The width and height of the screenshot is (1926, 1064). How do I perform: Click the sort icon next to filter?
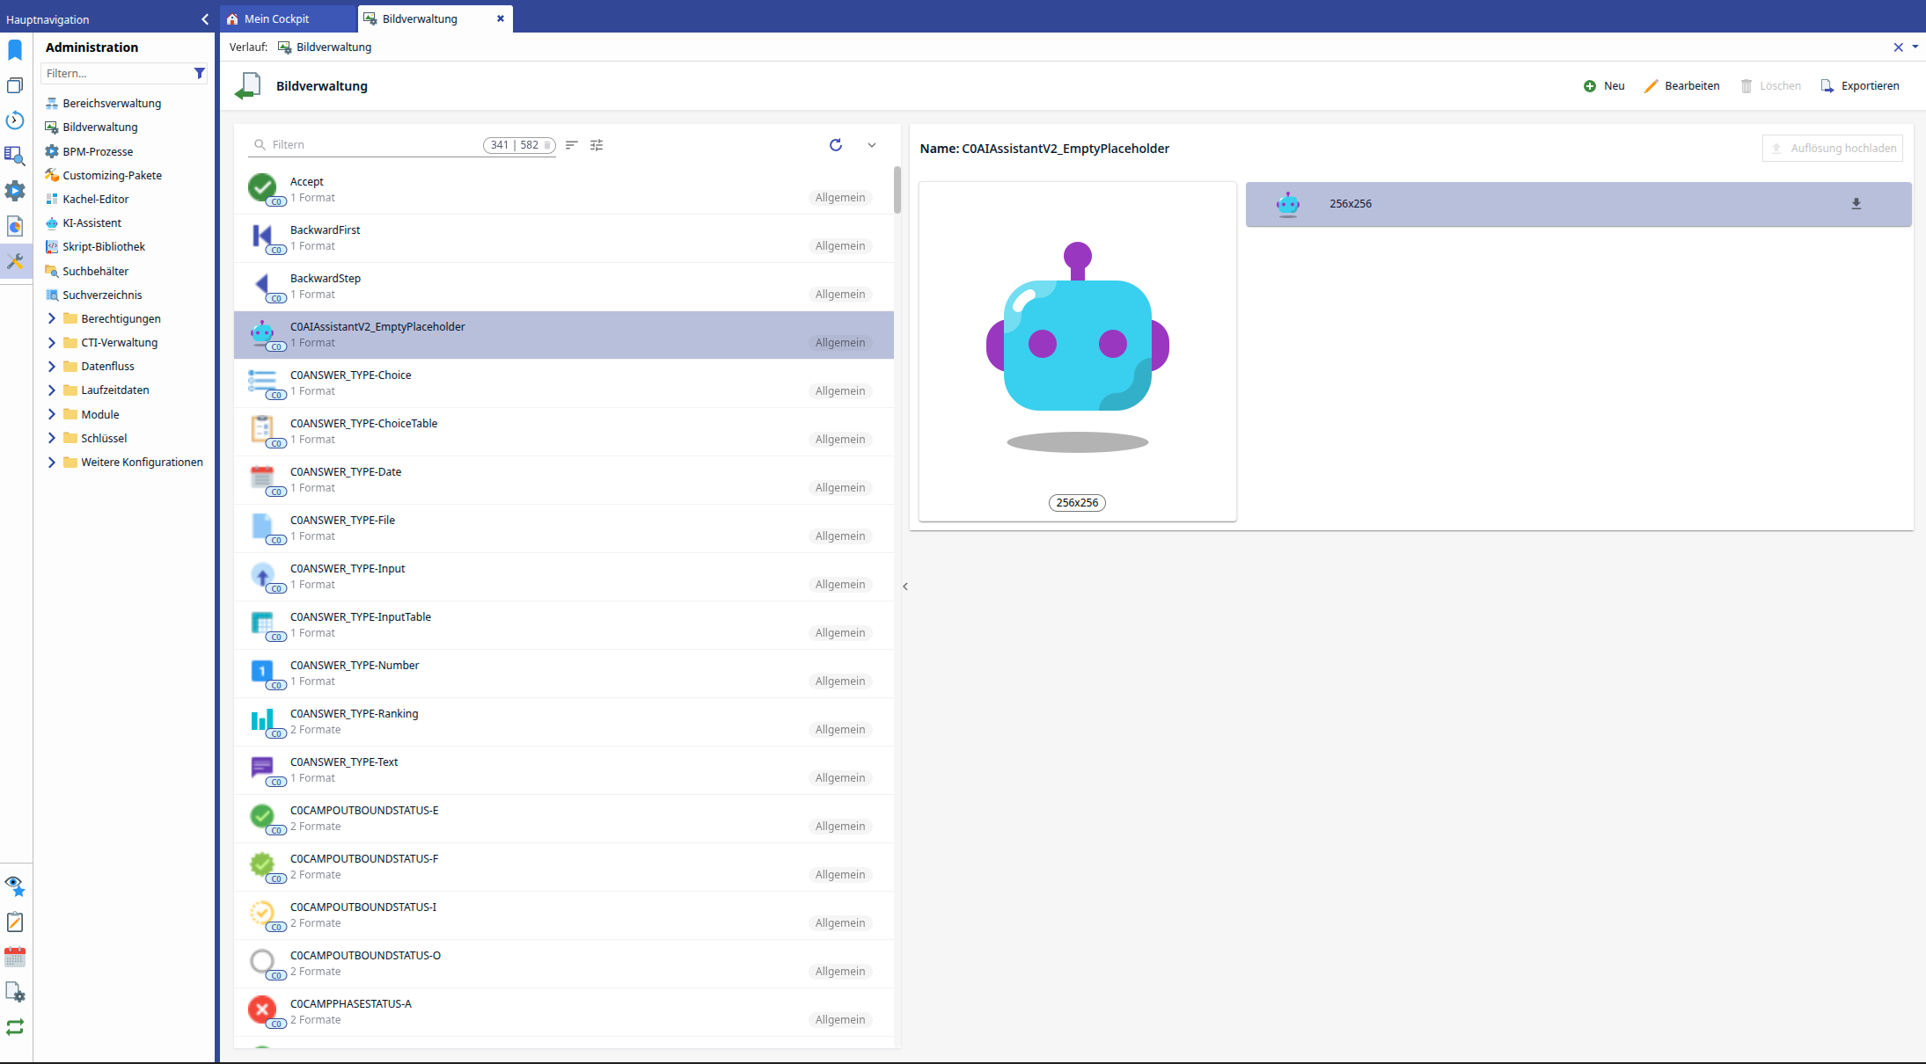(572, 145)
